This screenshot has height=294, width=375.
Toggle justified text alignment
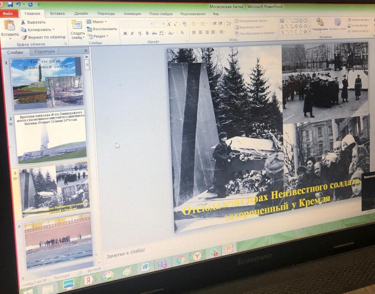point(213,32)
